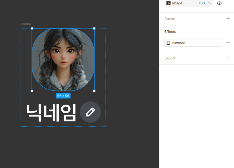Click the Stroke section title
Viewport: 234px width, 168px height.
(170, 19)
